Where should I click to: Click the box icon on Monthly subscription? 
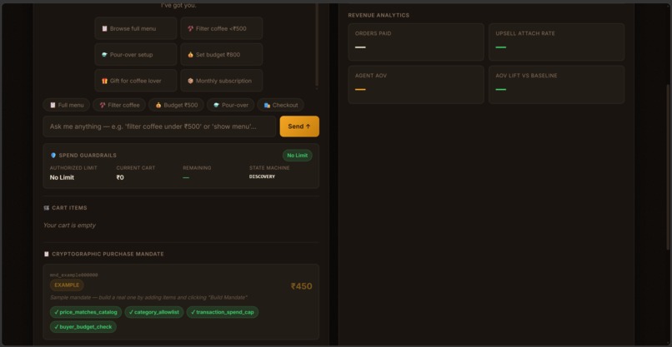point(190,81)
